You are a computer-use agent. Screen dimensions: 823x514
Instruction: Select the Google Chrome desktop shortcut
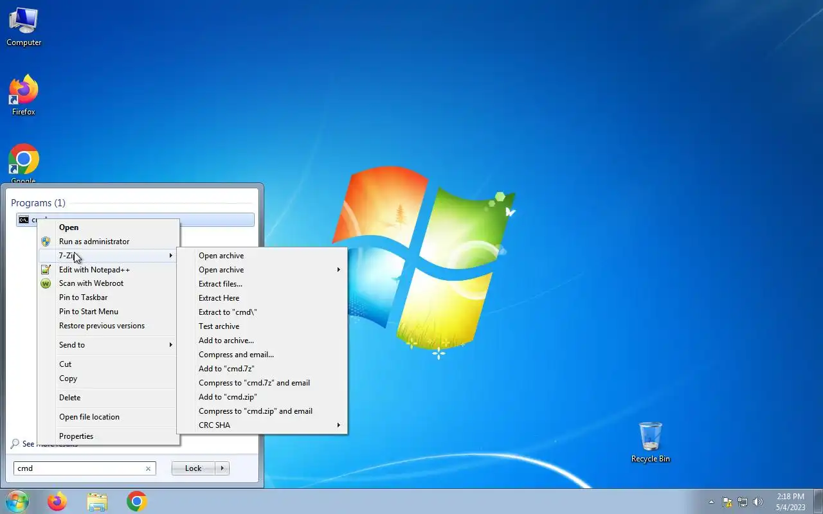click(24, 164)
